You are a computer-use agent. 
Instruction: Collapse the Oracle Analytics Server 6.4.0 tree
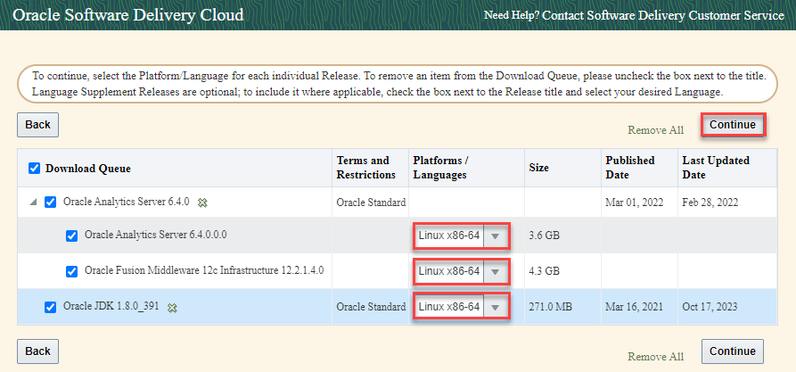click(x=33, y=203)
